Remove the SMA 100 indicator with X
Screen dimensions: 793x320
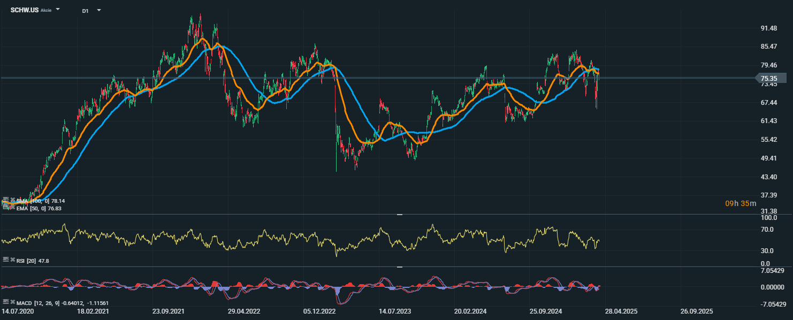coord(12,200)
